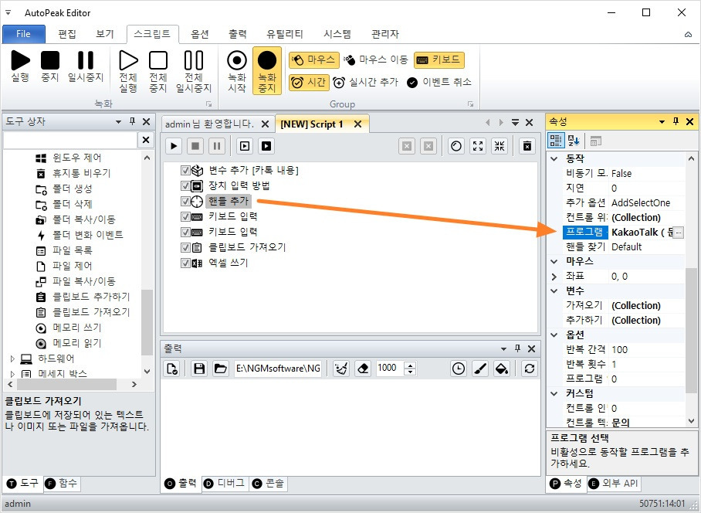
Task: Click pause icon in script toolbar
Action: pos(216,146)
